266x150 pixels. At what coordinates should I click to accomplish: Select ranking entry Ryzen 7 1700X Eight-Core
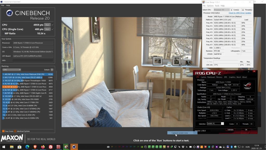point(28,93)
